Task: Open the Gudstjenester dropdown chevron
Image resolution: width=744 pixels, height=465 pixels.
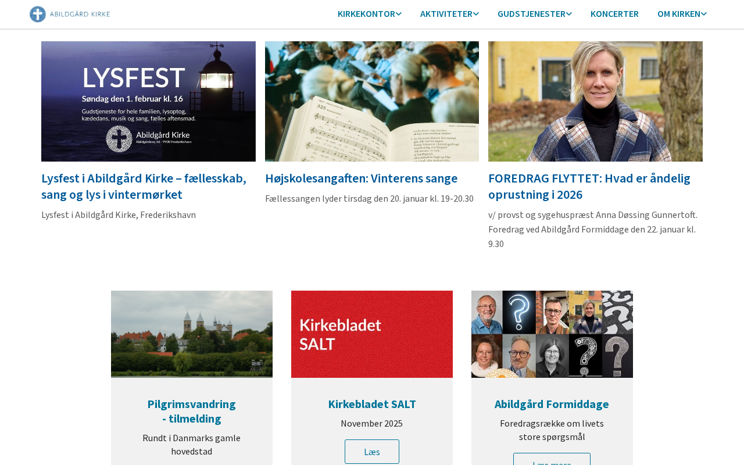Action: (x=569, y=14)
